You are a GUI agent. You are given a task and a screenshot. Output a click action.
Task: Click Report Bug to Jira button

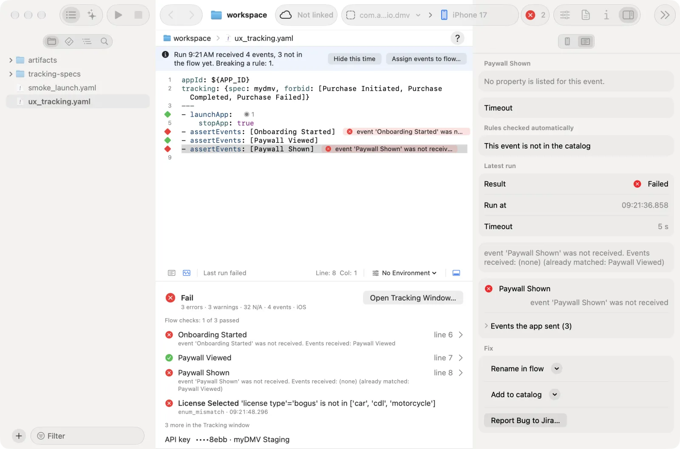[525, 421]
